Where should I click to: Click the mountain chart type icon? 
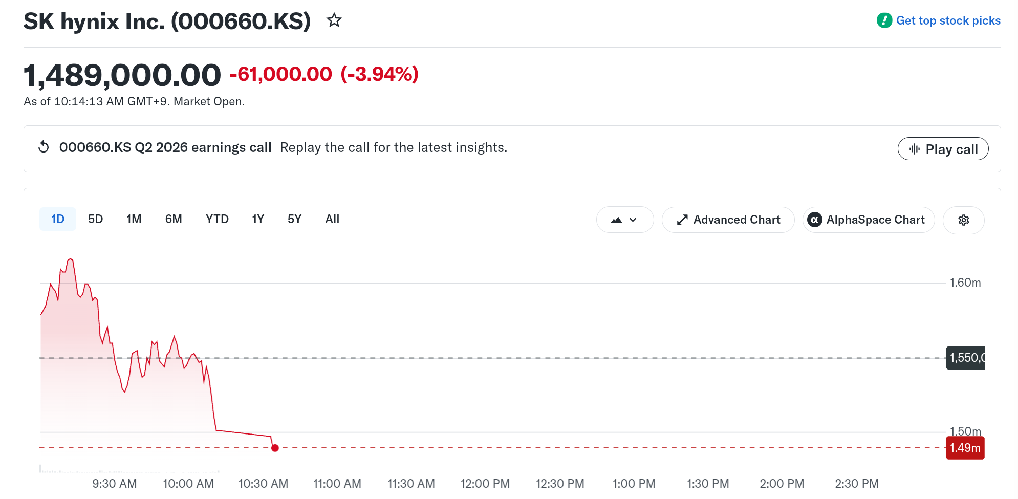617,220
